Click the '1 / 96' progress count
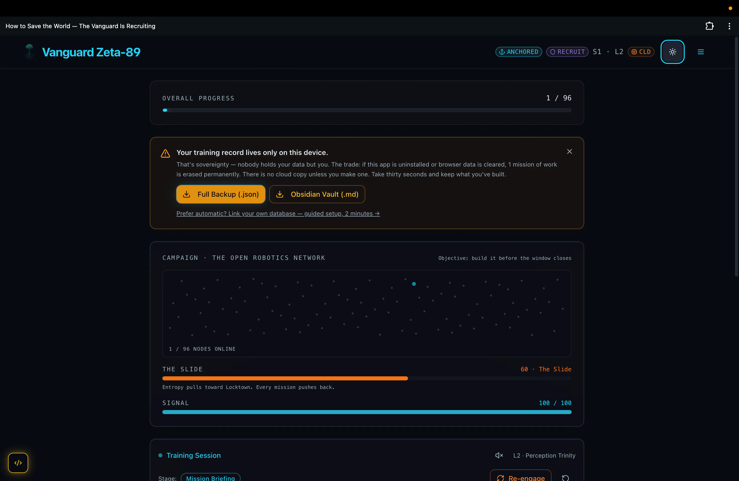739x481 pixels. 559,98
